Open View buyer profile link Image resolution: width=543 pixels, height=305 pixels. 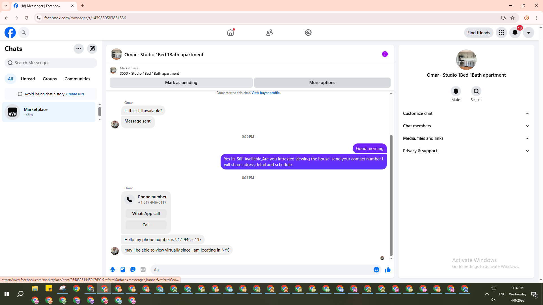pos(265,93)
